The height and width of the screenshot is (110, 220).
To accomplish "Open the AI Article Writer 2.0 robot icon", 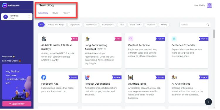I will 44,39.
